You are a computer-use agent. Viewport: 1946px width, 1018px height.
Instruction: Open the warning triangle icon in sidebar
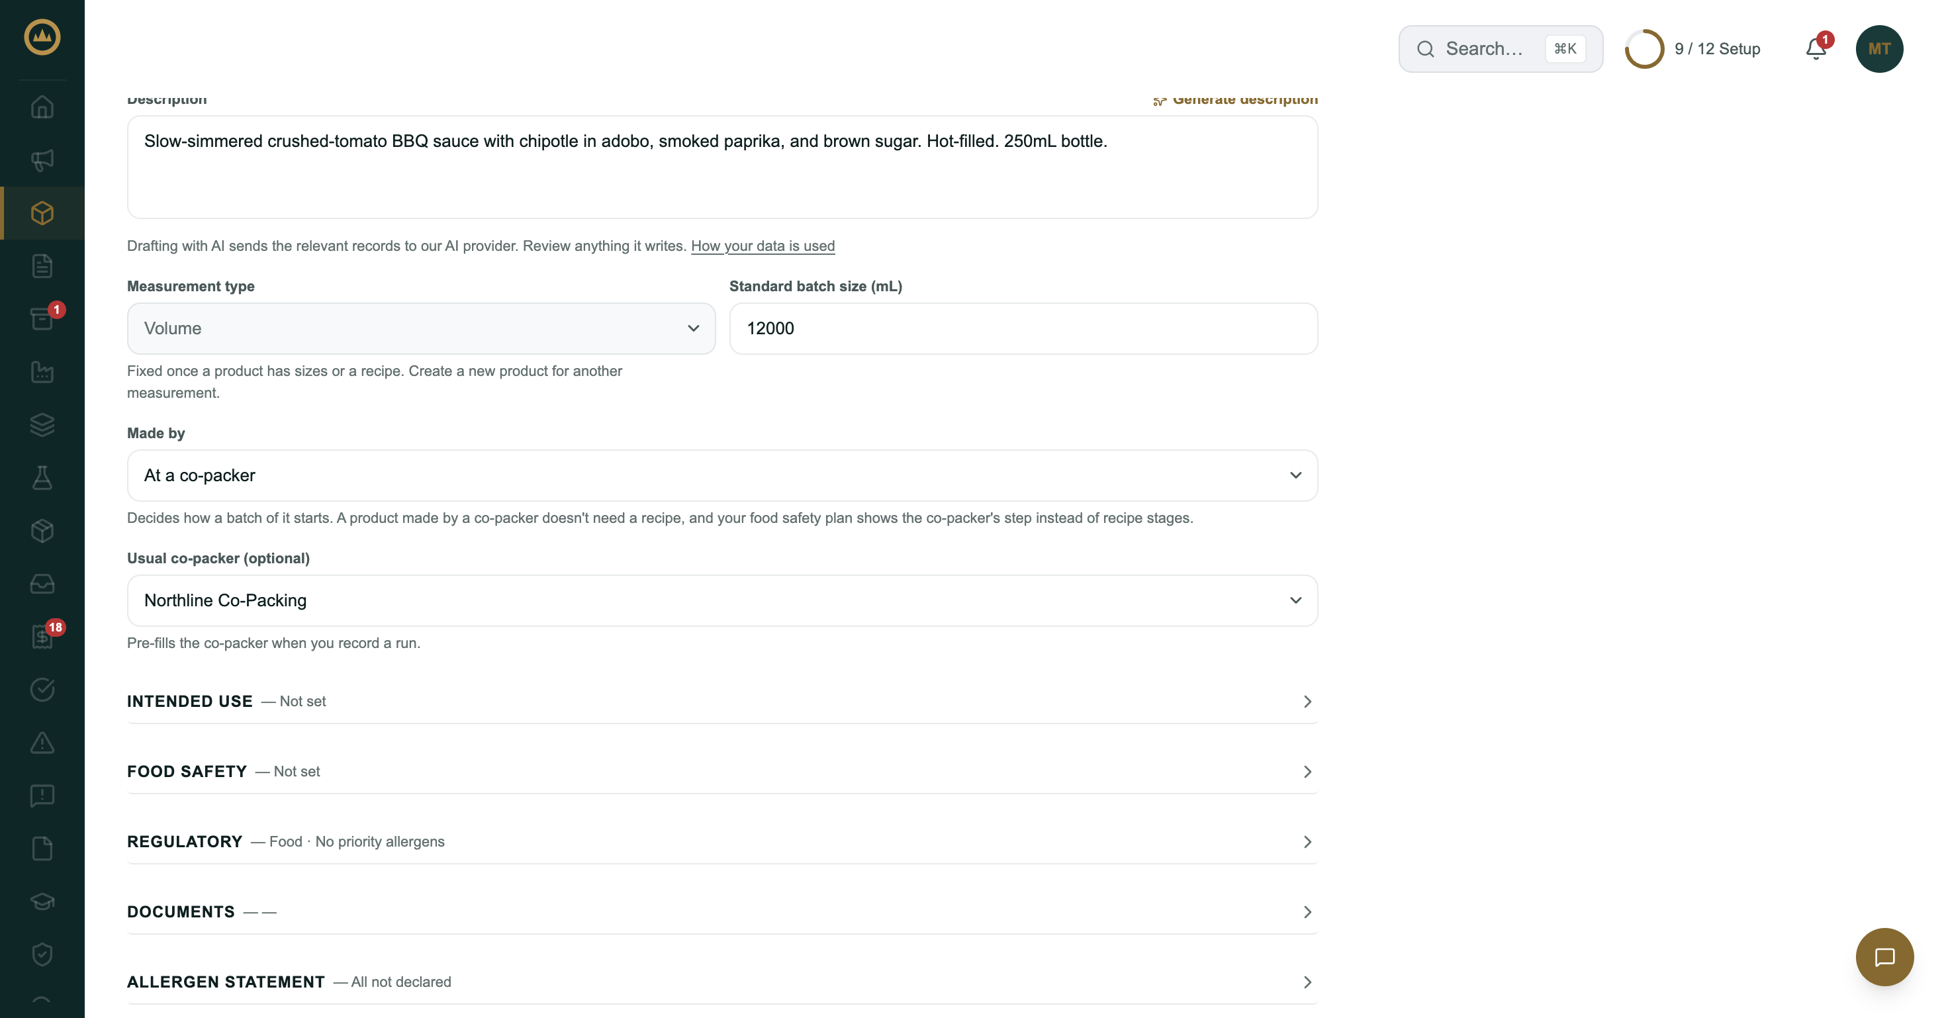[42, 743]
